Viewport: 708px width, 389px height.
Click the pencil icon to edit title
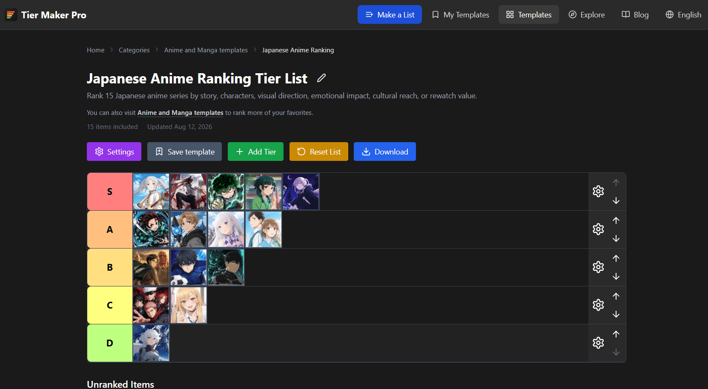click(321, 78)
